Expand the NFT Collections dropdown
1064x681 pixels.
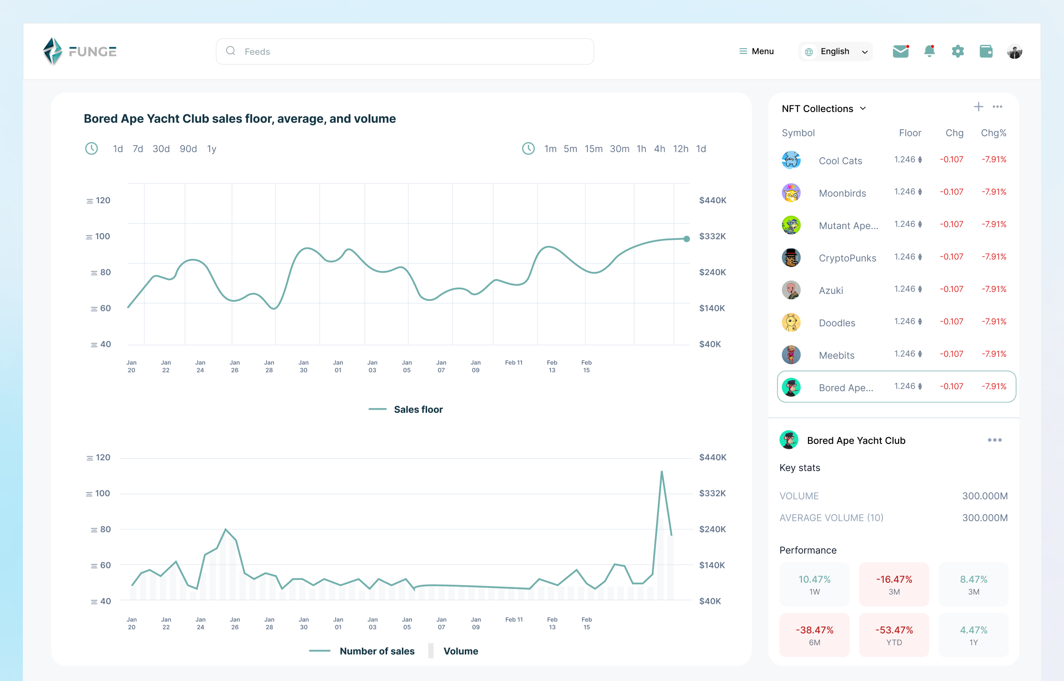(x=863, y=108)
